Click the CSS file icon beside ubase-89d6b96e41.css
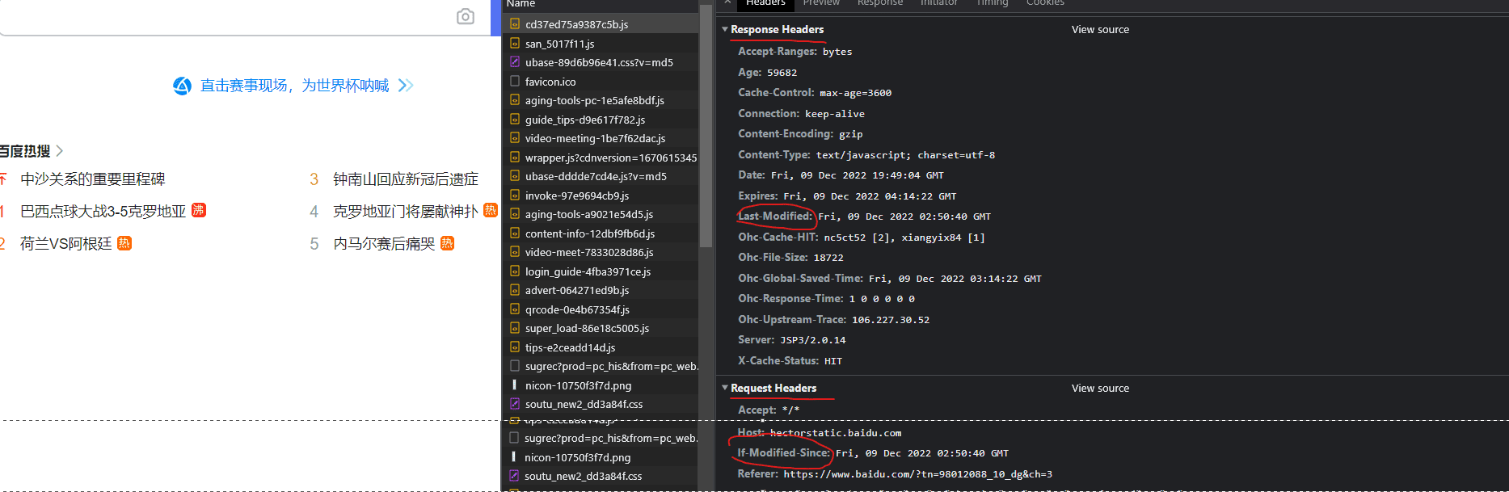The height and width of the screenshot is (492, 1509). 515,62
